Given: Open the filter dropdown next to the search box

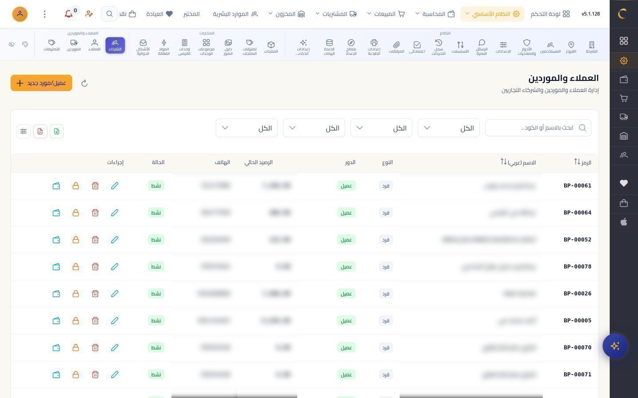Looking at the screenshot, I should [449, 128].
